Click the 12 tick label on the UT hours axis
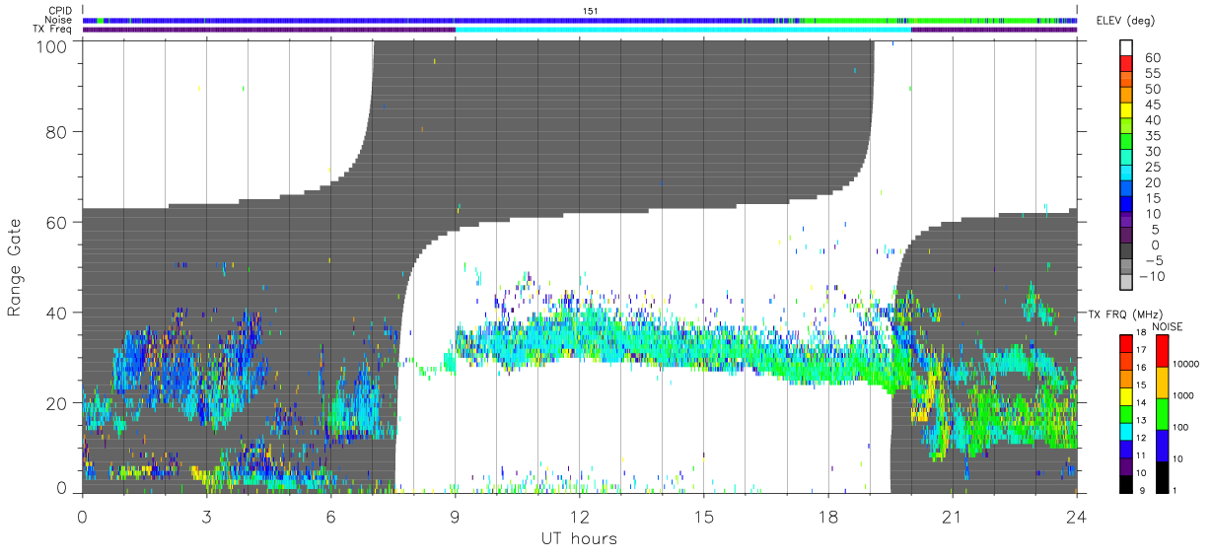The width and height of the screenshot is (1211, 559). tap(579, 517)
